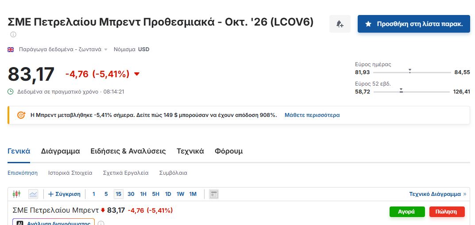475x225 pixels.
Task: Click the bell alert icon button
Action: click(x=340, y=24)
